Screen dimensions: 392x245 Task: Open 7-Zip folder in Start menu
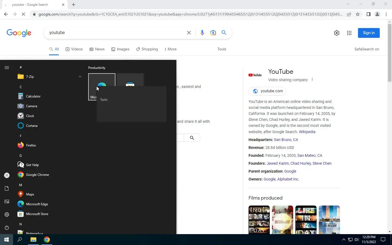tap(49, 77)
